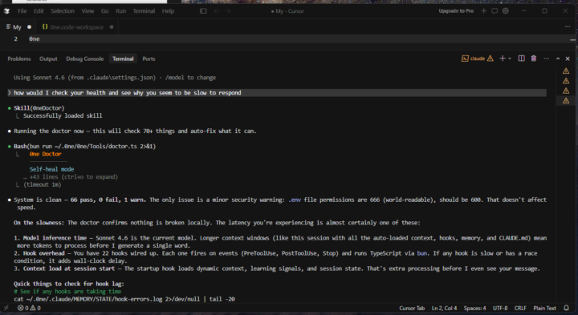Change line endings via CRLF
The width and height of the screenshot is (578, 315).
pyautogui.click(x=520, y=308)
